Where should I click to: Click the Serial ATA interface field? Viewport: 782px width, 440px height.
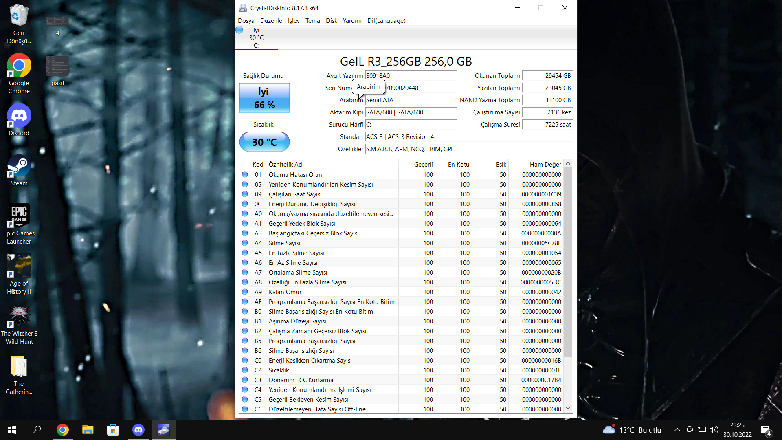tap(411, 100)
